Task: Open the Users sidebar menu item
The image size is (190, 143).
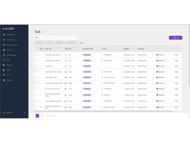Action: (x=9, y=75)
